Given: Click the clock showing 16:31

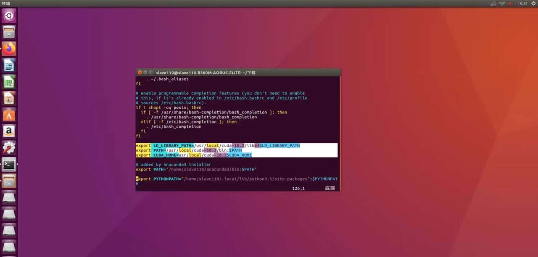Looking at the screenshot, I should 522,3.
